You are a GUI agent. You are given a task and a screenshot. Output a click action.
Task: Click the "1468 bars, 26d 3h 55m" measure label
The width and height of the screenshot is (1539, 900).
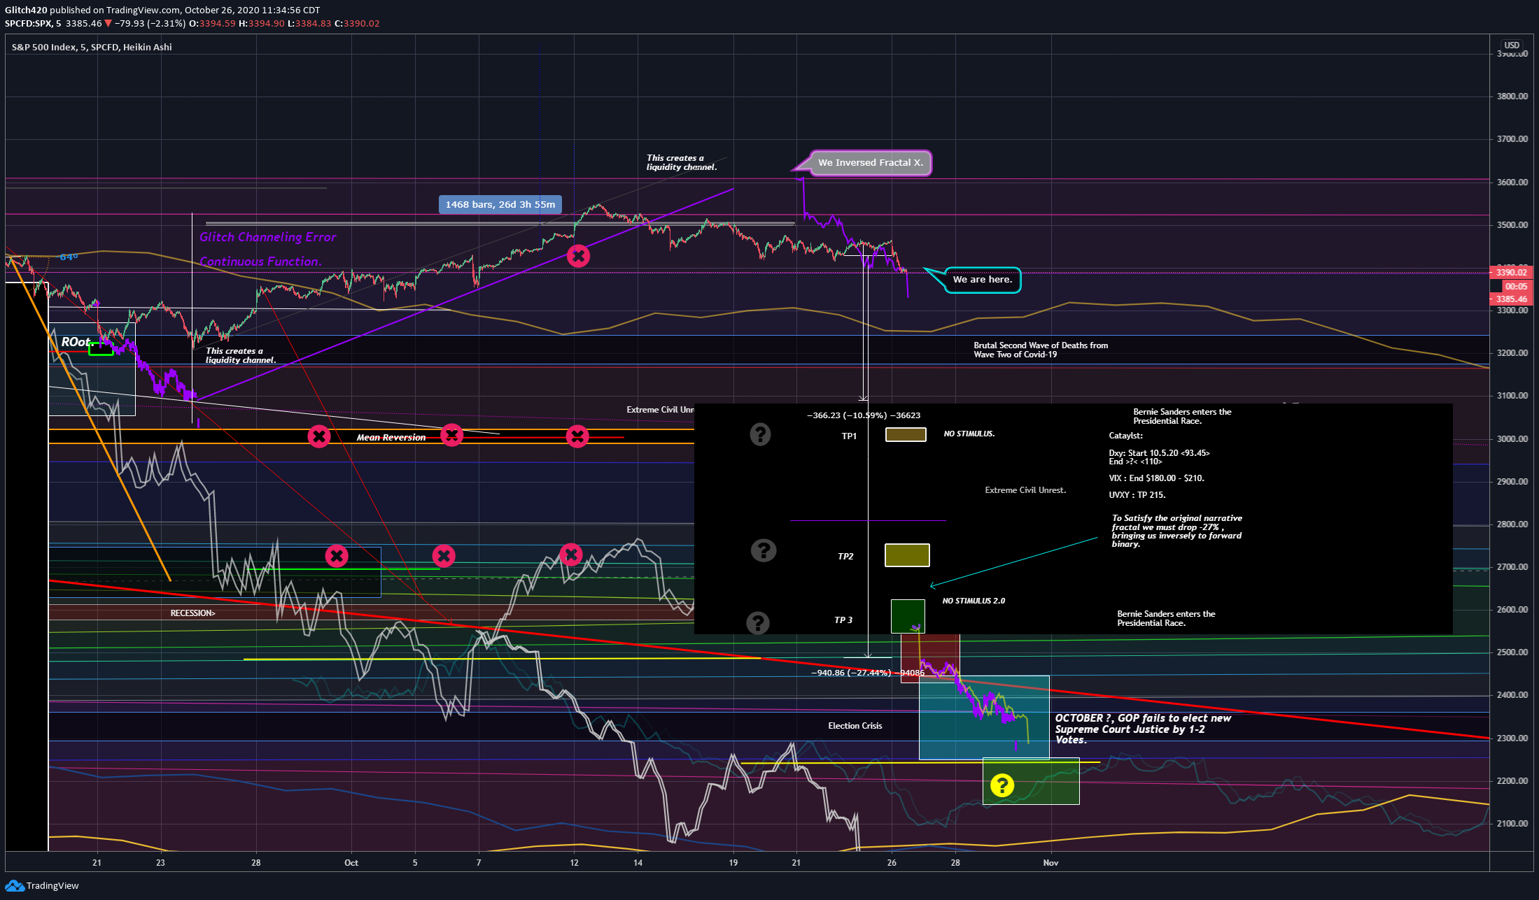pos(500,204)
